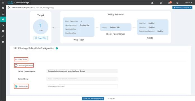Click the 'Content Body' label
The height and width of the screenshot is (101, 195).
point(23,79)
